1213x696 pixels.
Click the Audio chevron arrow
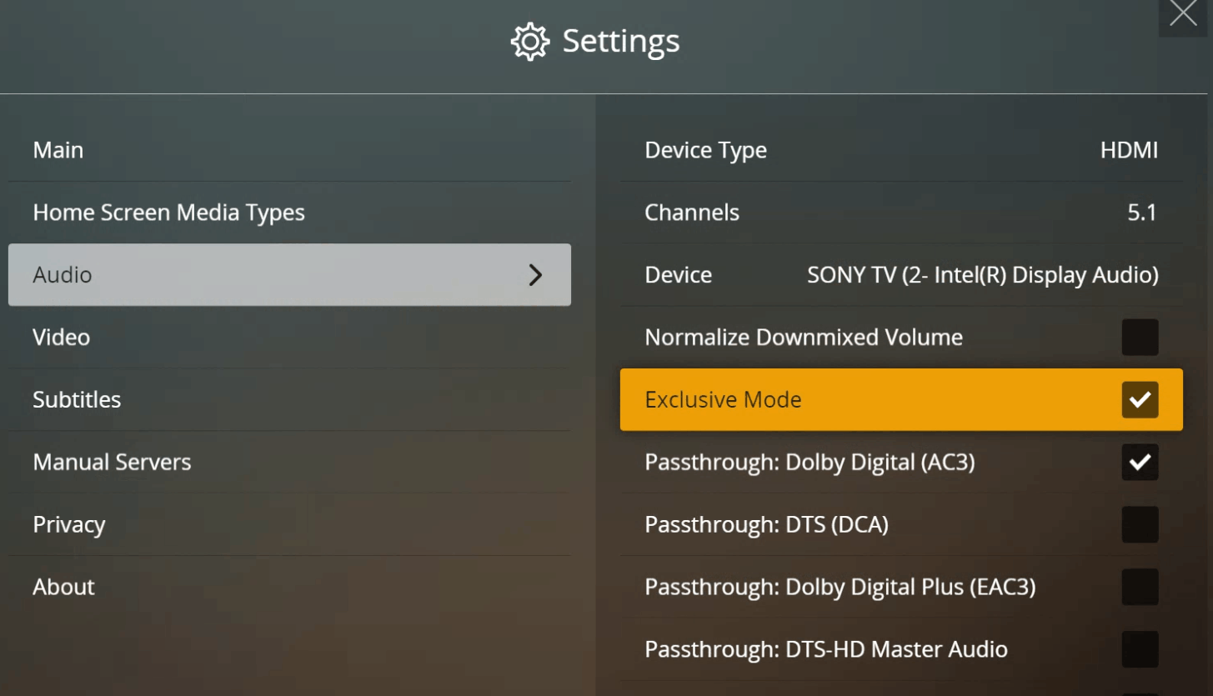pos(536,275)
